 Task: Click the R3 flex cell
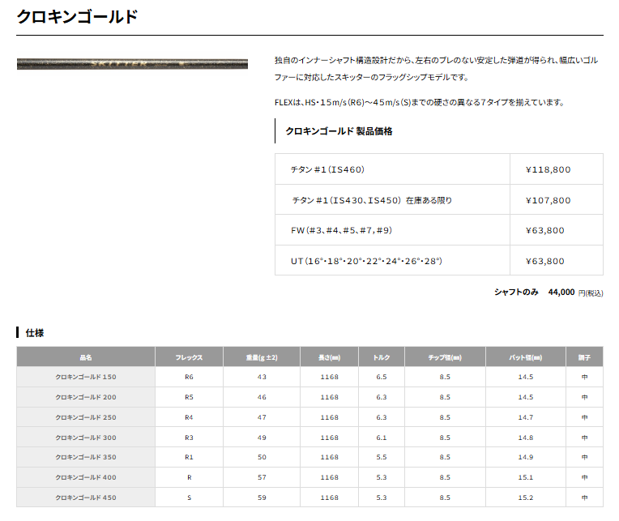point(189,438)
